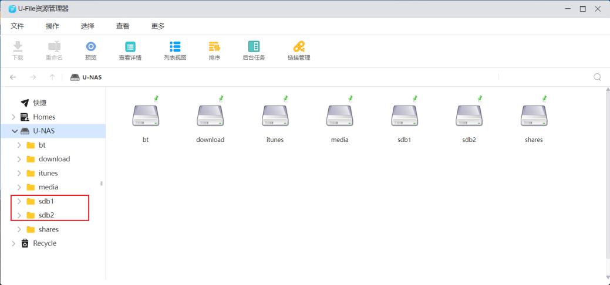Select the download folder in sidebar

coord(55,159)
